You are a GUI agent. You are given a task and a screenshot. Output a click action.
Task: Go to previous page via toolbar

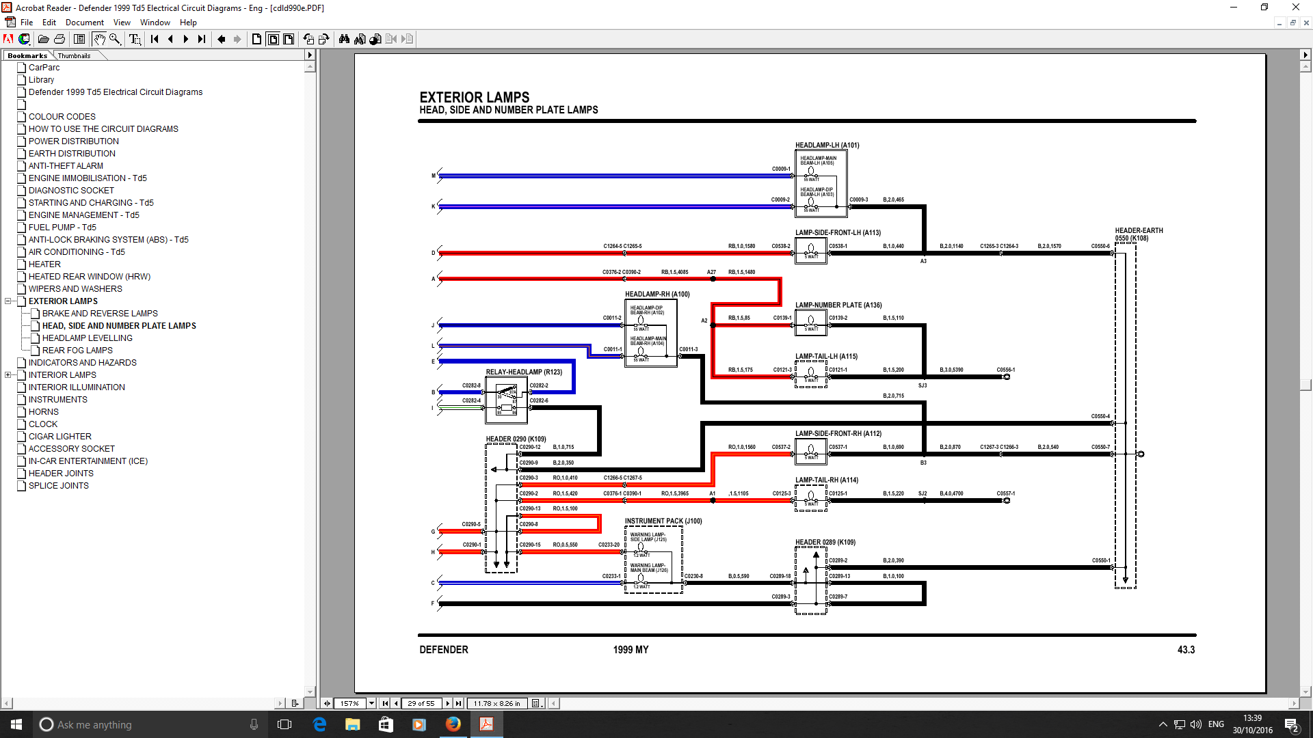pyautogui.click(x=170, y=39)
